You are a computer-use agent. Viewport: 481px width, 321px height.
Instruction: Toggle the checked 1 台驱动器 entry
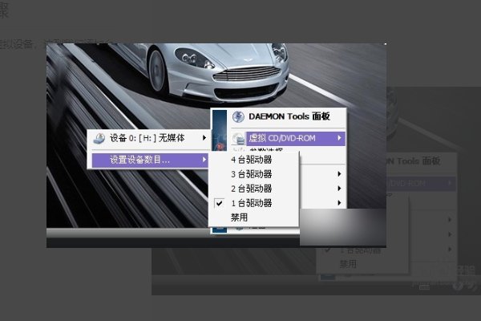click(x=253, y=203)
